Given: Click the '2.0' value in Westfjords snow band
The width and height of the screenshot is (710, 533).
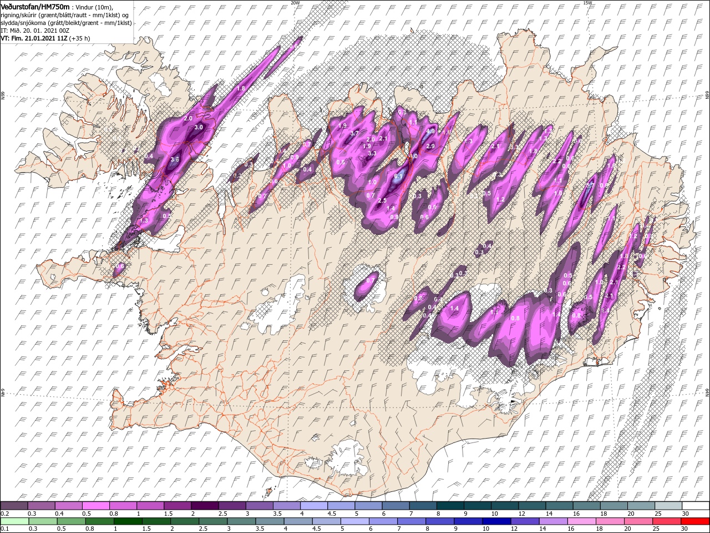Looking at the screenshot, I should 188,118.
